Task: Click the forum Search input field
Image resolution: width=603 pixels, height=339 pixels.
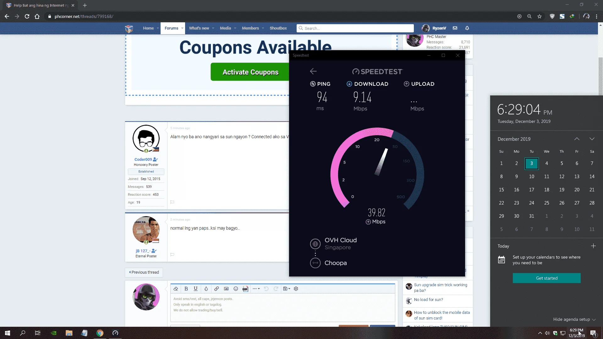Action: click(355, 28)
